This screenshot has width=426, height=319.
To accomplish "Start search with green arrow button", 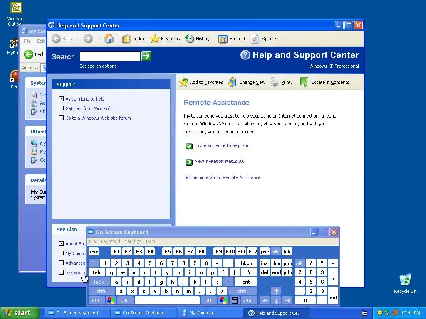I will [x=146, y=56].
